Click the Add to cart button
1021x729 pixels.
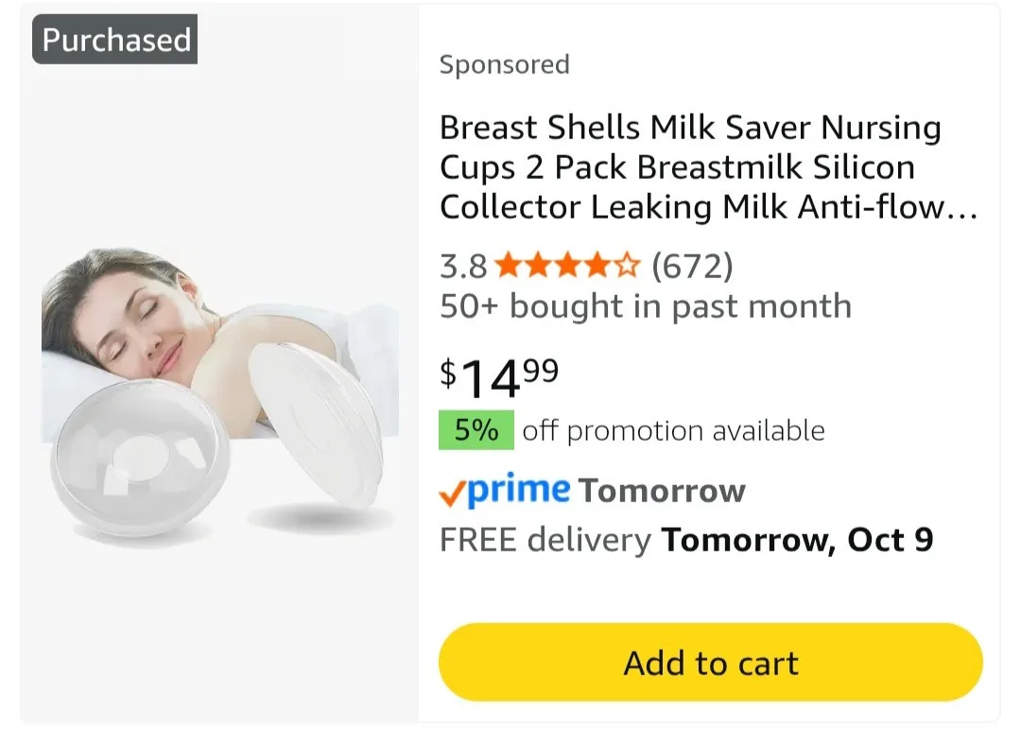pos(710,662)
